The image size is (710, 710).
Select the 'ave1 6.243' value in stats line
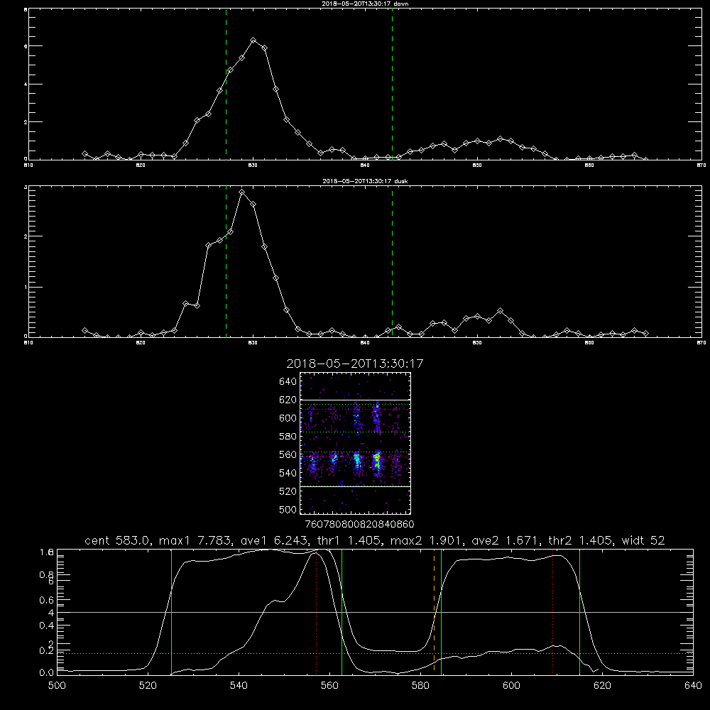pos(274,540)
